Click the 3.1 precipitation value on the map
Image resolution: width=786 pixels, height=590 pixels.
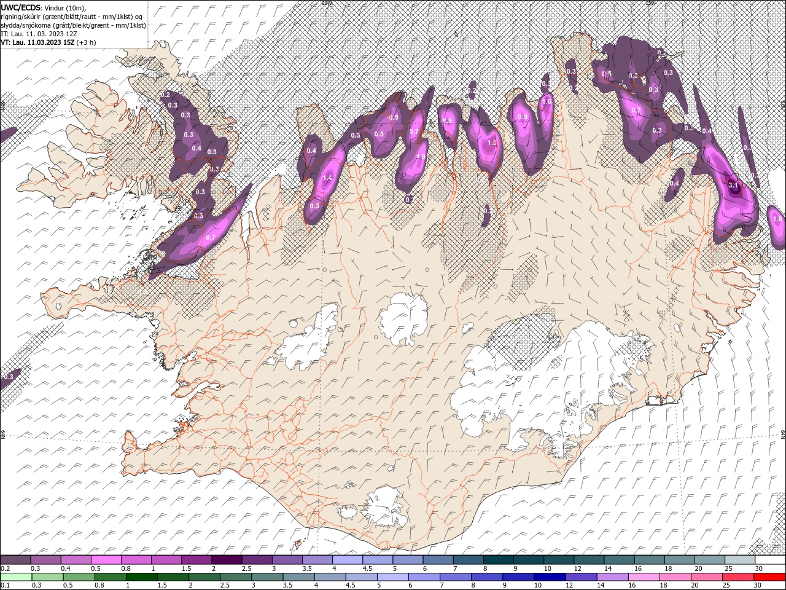[x=733, y=184]
